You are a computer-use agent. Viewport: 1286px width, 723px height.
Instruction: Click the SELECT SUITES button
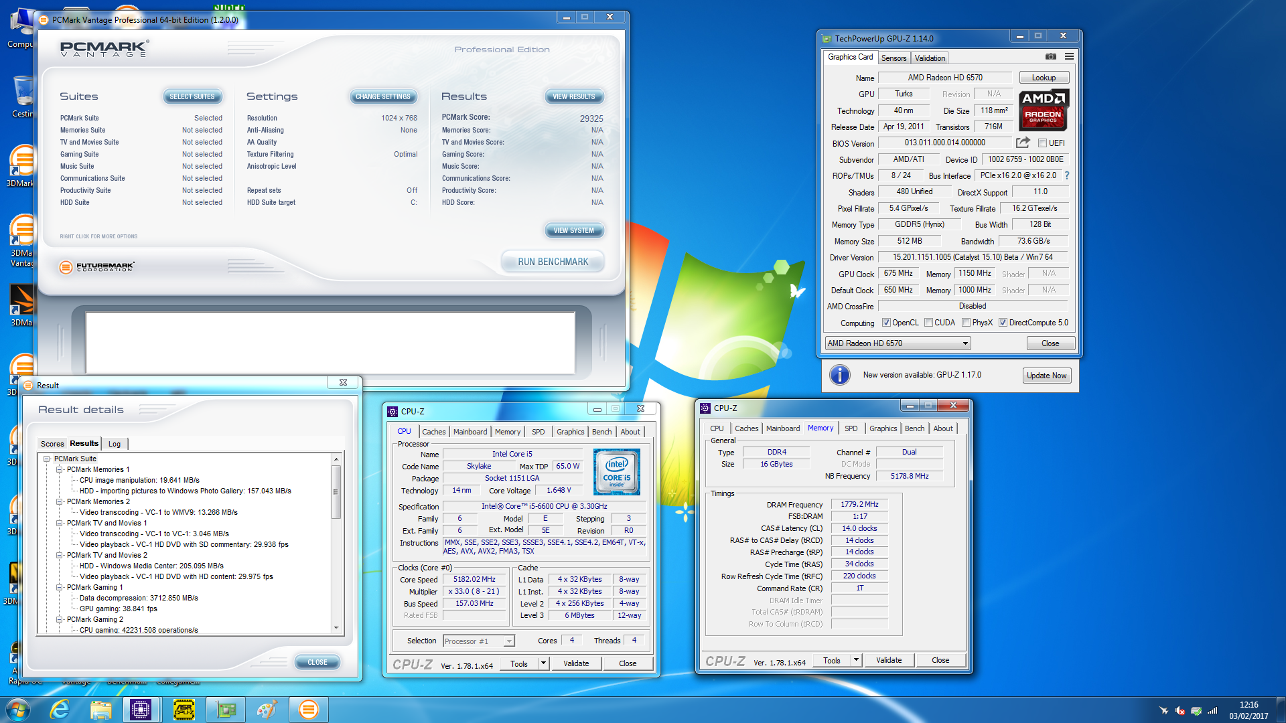point(192,97)
